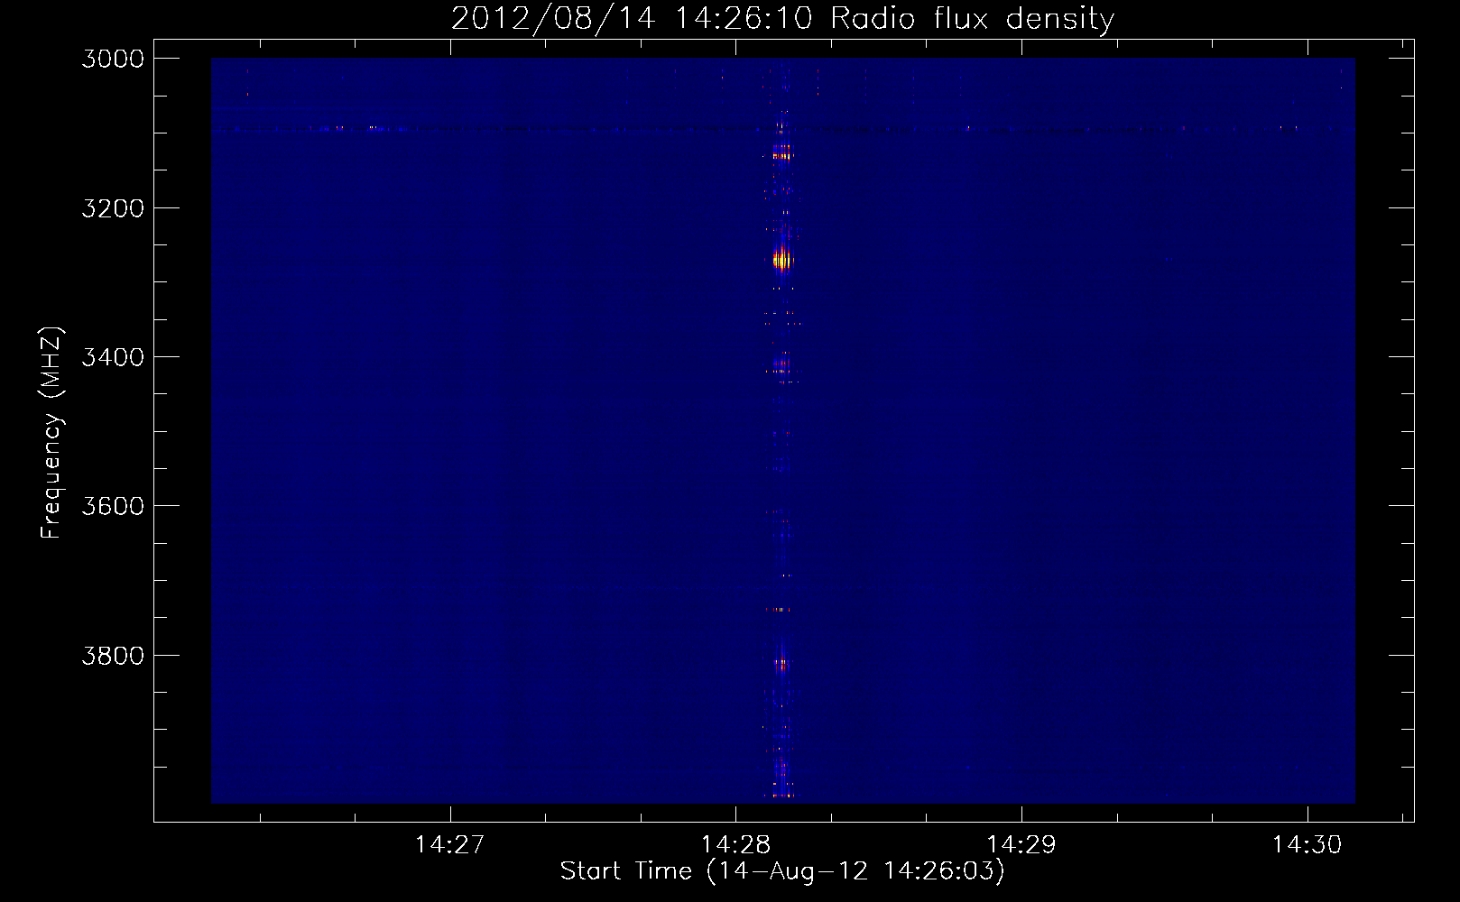Viewport: 1460px width, 902px height.
Task: Click the 3600 frequency tick label
Action: 113,506
